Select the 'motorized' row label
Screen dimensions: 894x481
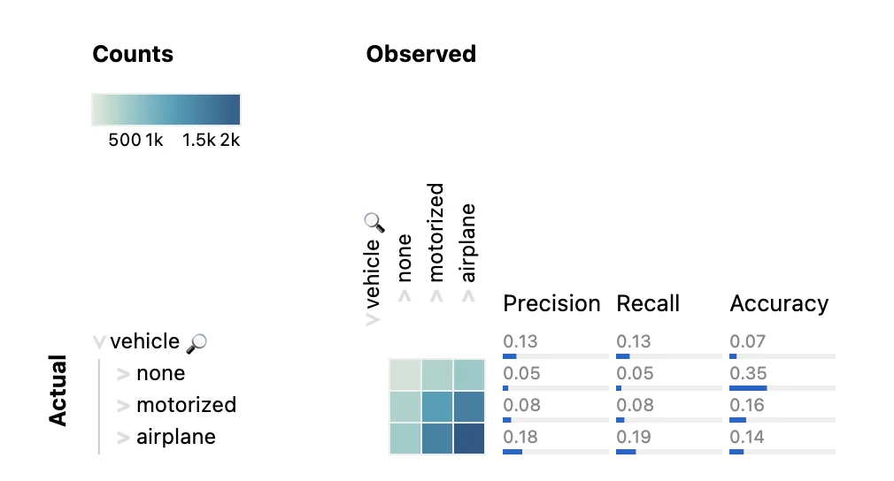186,405
